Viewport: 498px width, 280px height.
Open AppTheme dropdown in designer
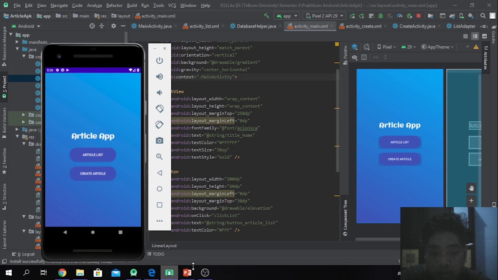438,47
